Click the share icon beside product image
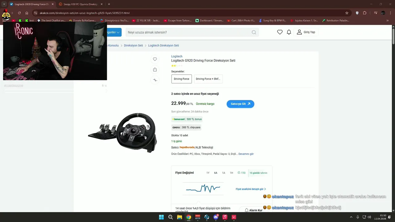This screenshot has height=222, width=395. click(x=155, y=70)
